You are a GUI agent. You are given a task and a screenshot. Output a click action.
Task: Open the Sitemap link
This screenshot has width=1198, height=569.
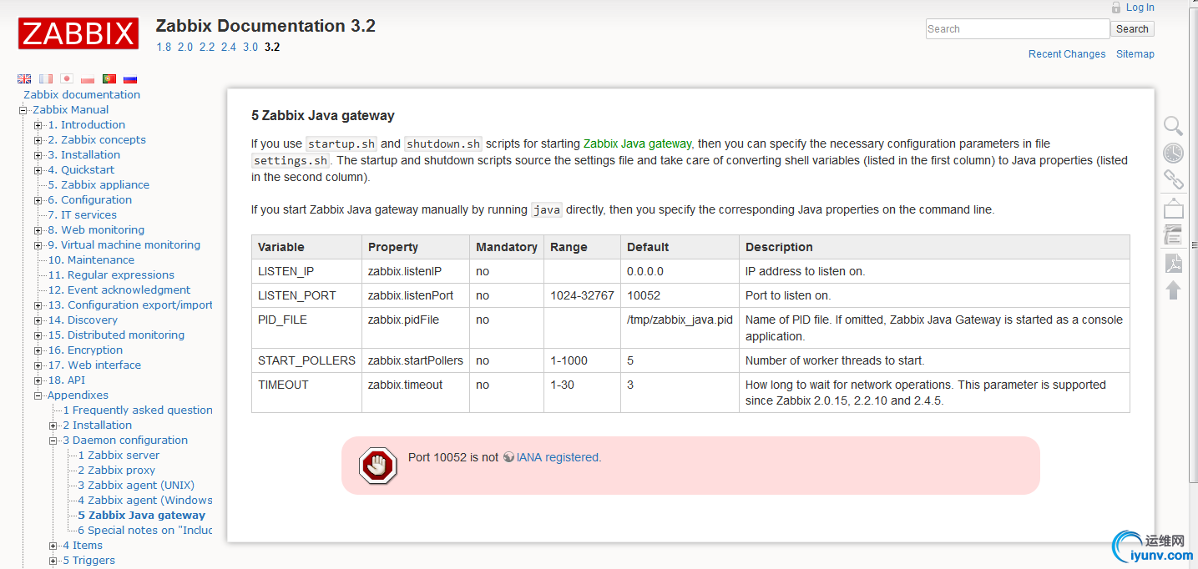[x=1135, y=54]
